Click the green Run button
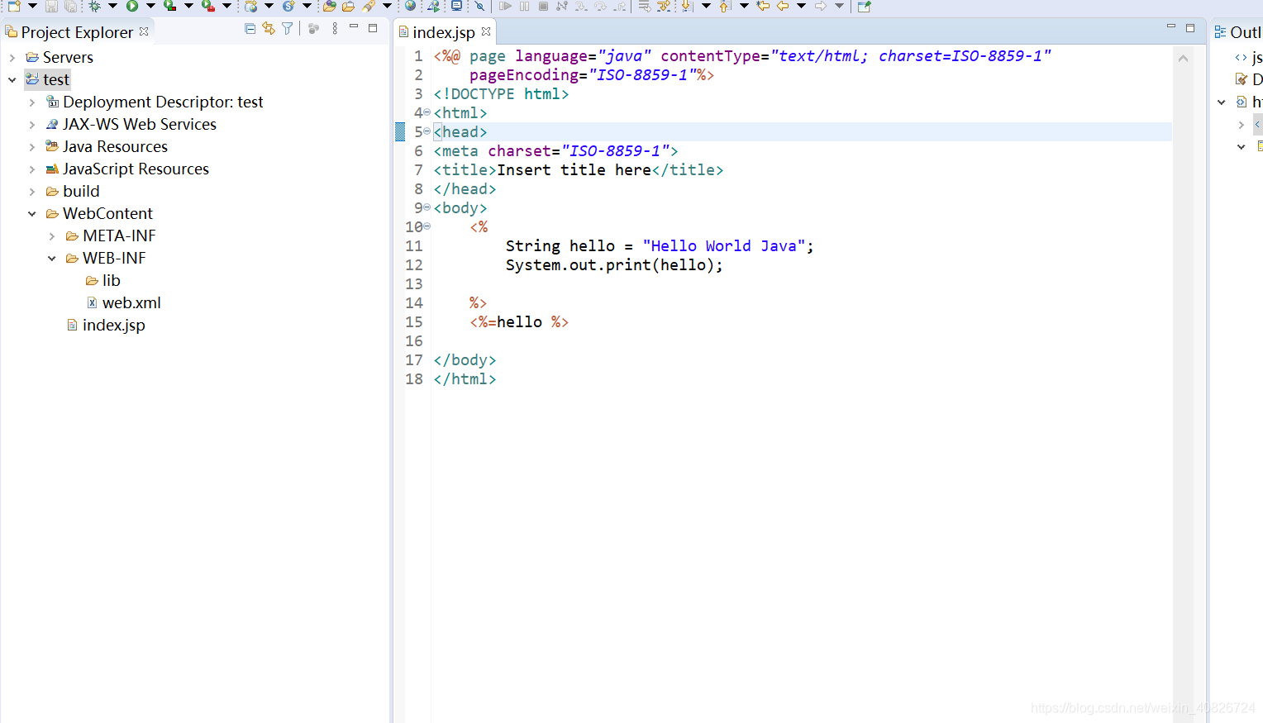This screenshot has height=723, width=1263. pos(132,6)
